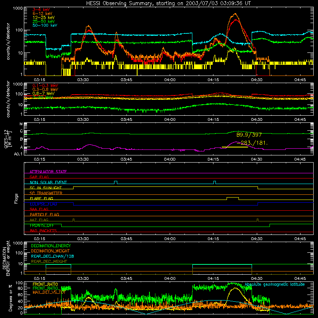Screen dimensions: 318x318
Task: Select the PARTICLE_FLAG label
Action: coord(45,214)
